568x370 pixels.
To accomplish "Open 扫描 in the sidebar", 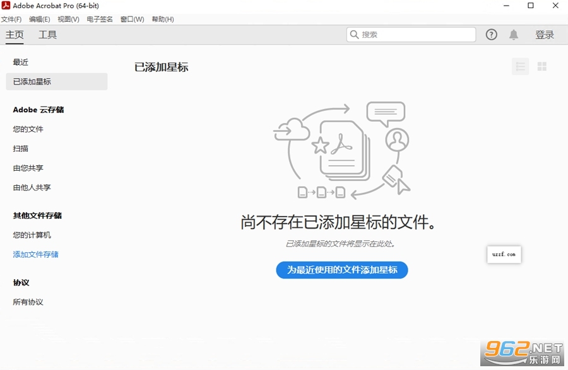I will coord(21,149).
